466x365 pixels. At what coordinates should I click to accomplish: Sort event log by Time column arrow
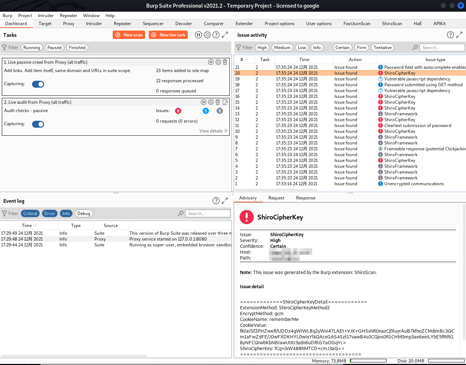click(x=35, y=225)
